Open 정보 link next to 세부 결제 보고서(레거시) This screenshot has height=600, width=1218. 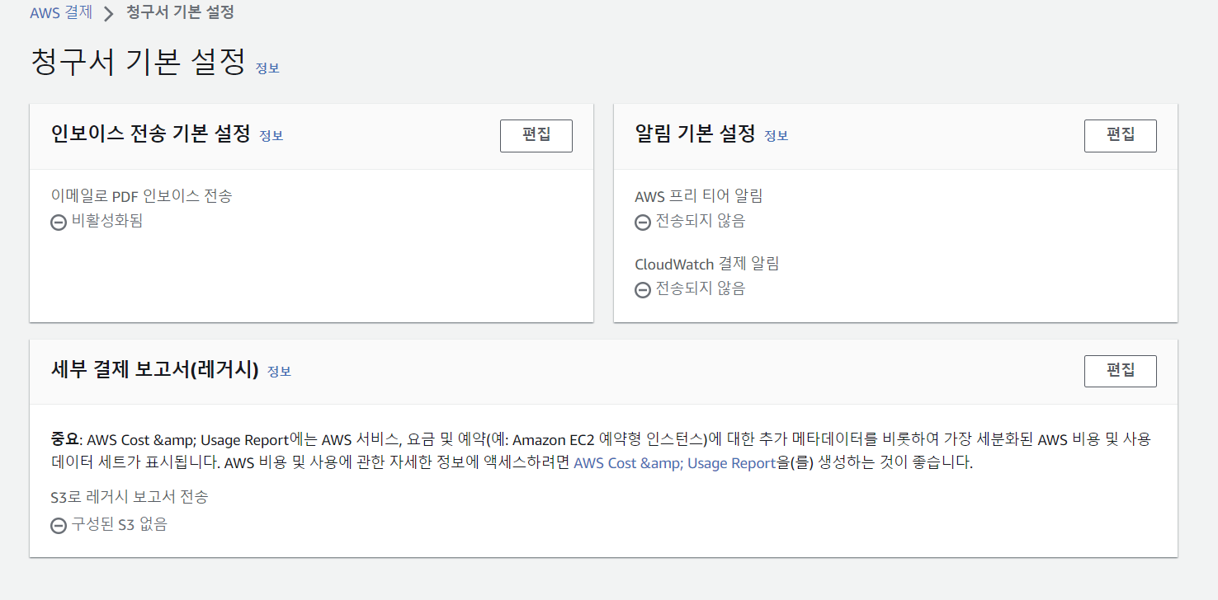tap(279, 372)
